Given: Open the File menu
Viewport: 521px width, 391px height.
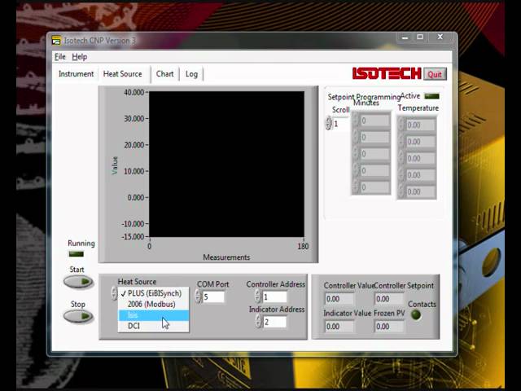Looking at the screenshot, I should 60,57.
